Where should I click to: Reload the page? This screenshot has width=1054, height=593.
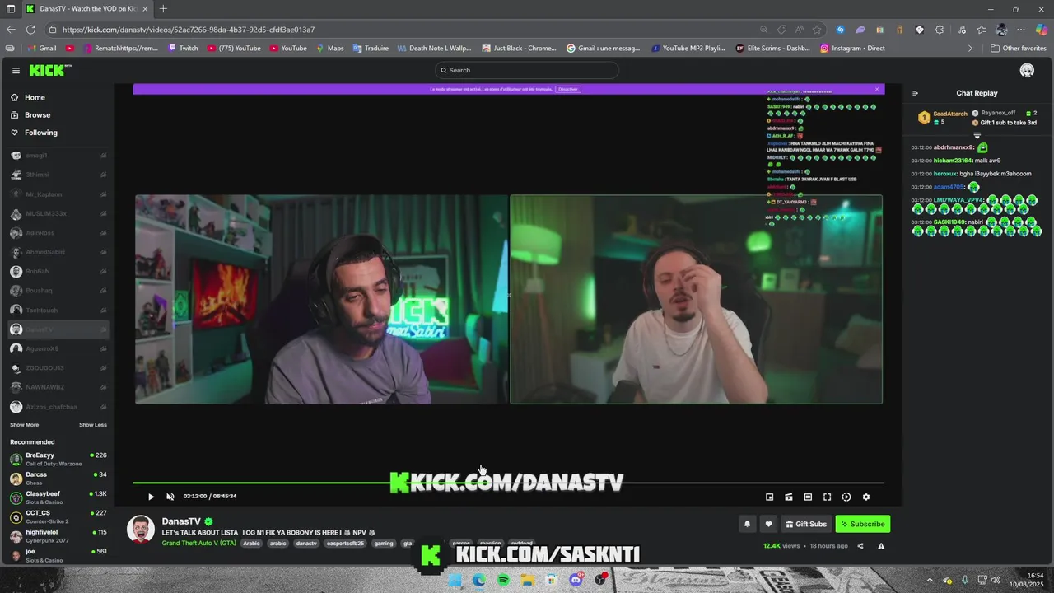(x=31, y=30)
